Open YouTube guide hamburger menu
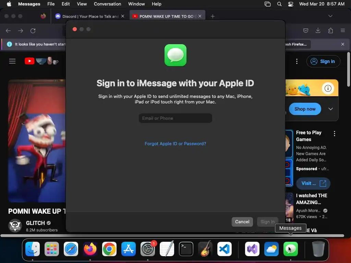Screen dimensions: 351x263 (12, 61)
